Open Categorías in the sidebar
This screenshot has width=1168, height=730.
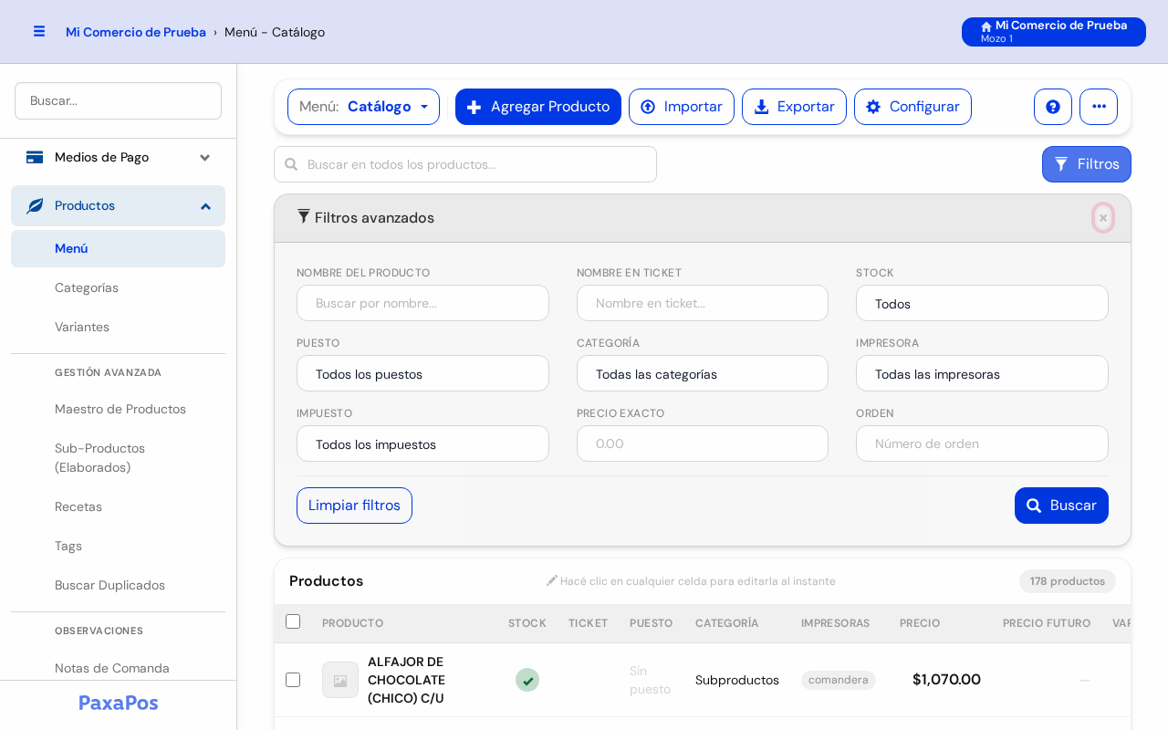pyautogui.click(x=118, y=287)
